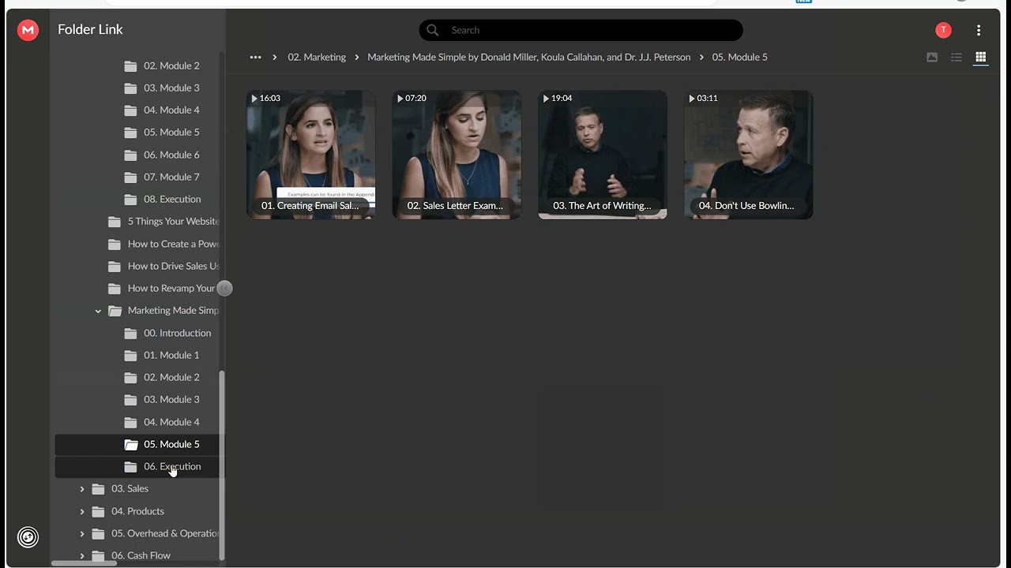Expand the 06. Cash Flow folder

82,555
